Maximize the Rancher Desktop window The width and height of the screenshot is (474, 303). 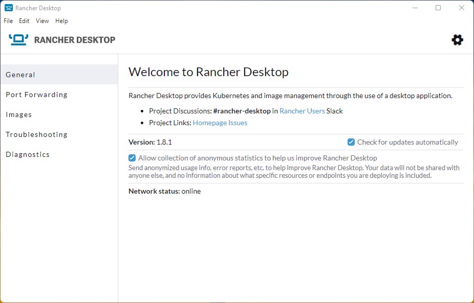point(438,8)
